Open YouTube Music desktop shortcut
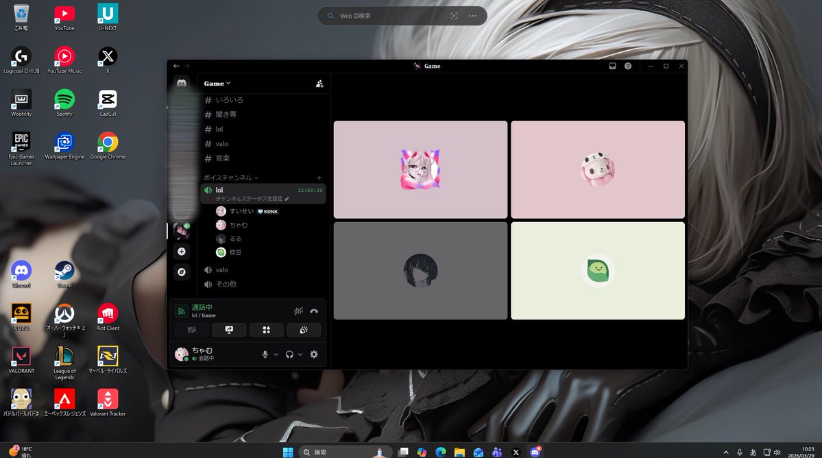Image resolution: width=822 pixels, height=458 pixels. click(x=64, y=60)
